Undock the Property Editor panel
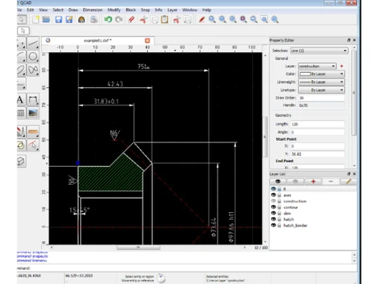 coord(349,40)
